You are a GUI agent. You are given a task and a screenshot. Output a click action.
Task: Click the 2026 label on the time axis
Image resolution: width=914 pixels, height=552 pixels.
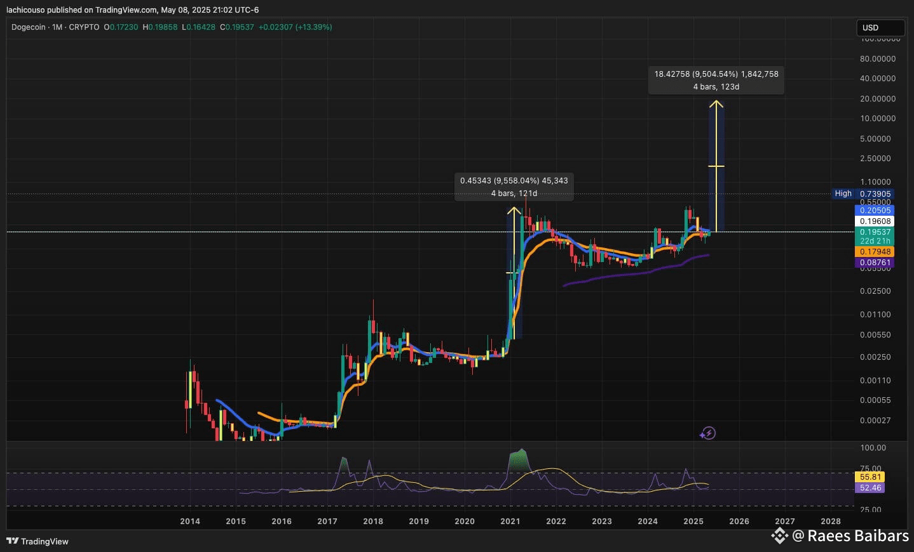point(739,522)
